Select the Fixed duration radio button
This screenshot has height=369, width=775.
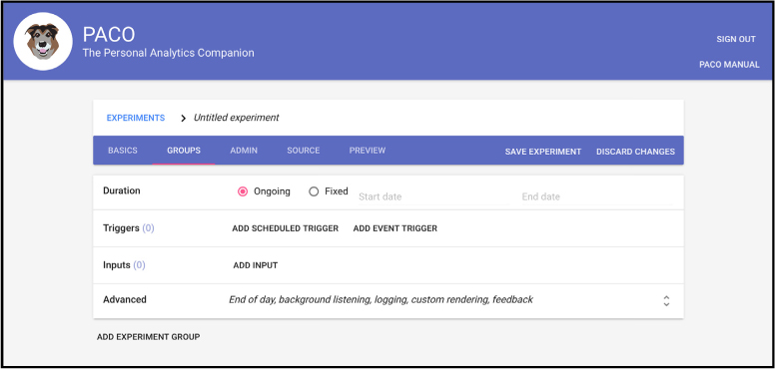tap(314, 191)
